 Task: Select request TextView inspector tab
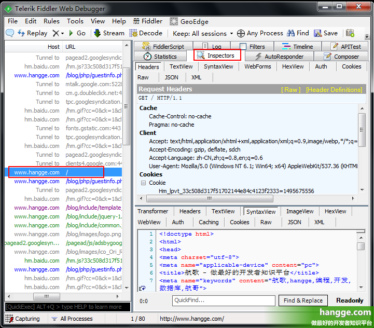pos(181,66)
